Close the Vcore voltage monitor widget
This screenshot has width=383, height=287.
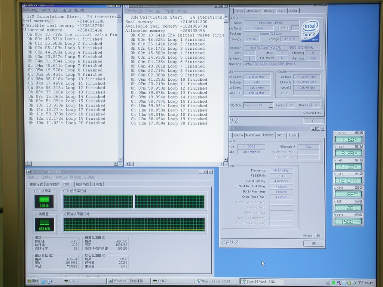[362, 133]
